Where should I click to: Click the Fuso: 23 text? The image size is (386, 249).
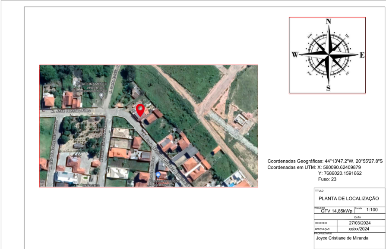pos(327,179)
